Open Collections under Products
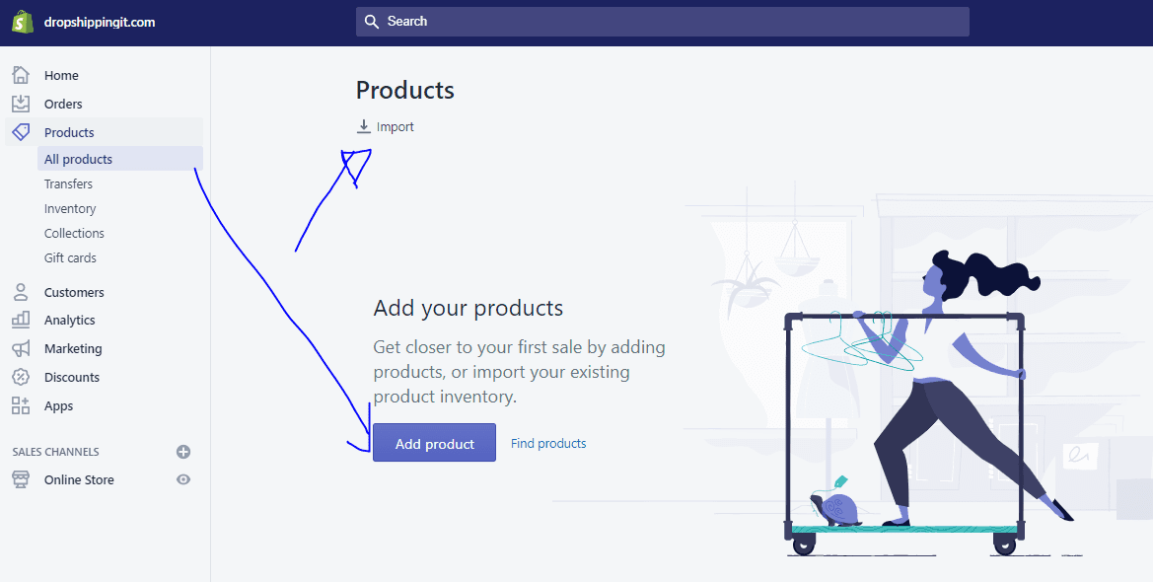Screen dimensions: 1153x582 tap(74, 233)
